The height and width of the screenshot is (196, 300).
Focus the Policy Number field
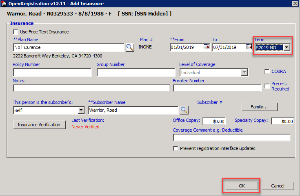pos(52,73)
